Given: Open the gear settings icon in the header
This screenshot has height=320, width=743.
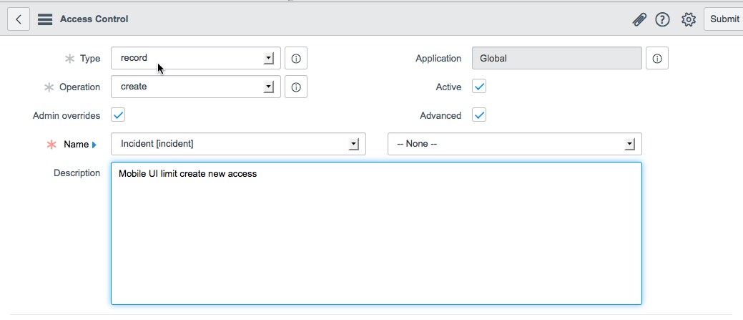Looking at the screenshot, I should (689, 19).
